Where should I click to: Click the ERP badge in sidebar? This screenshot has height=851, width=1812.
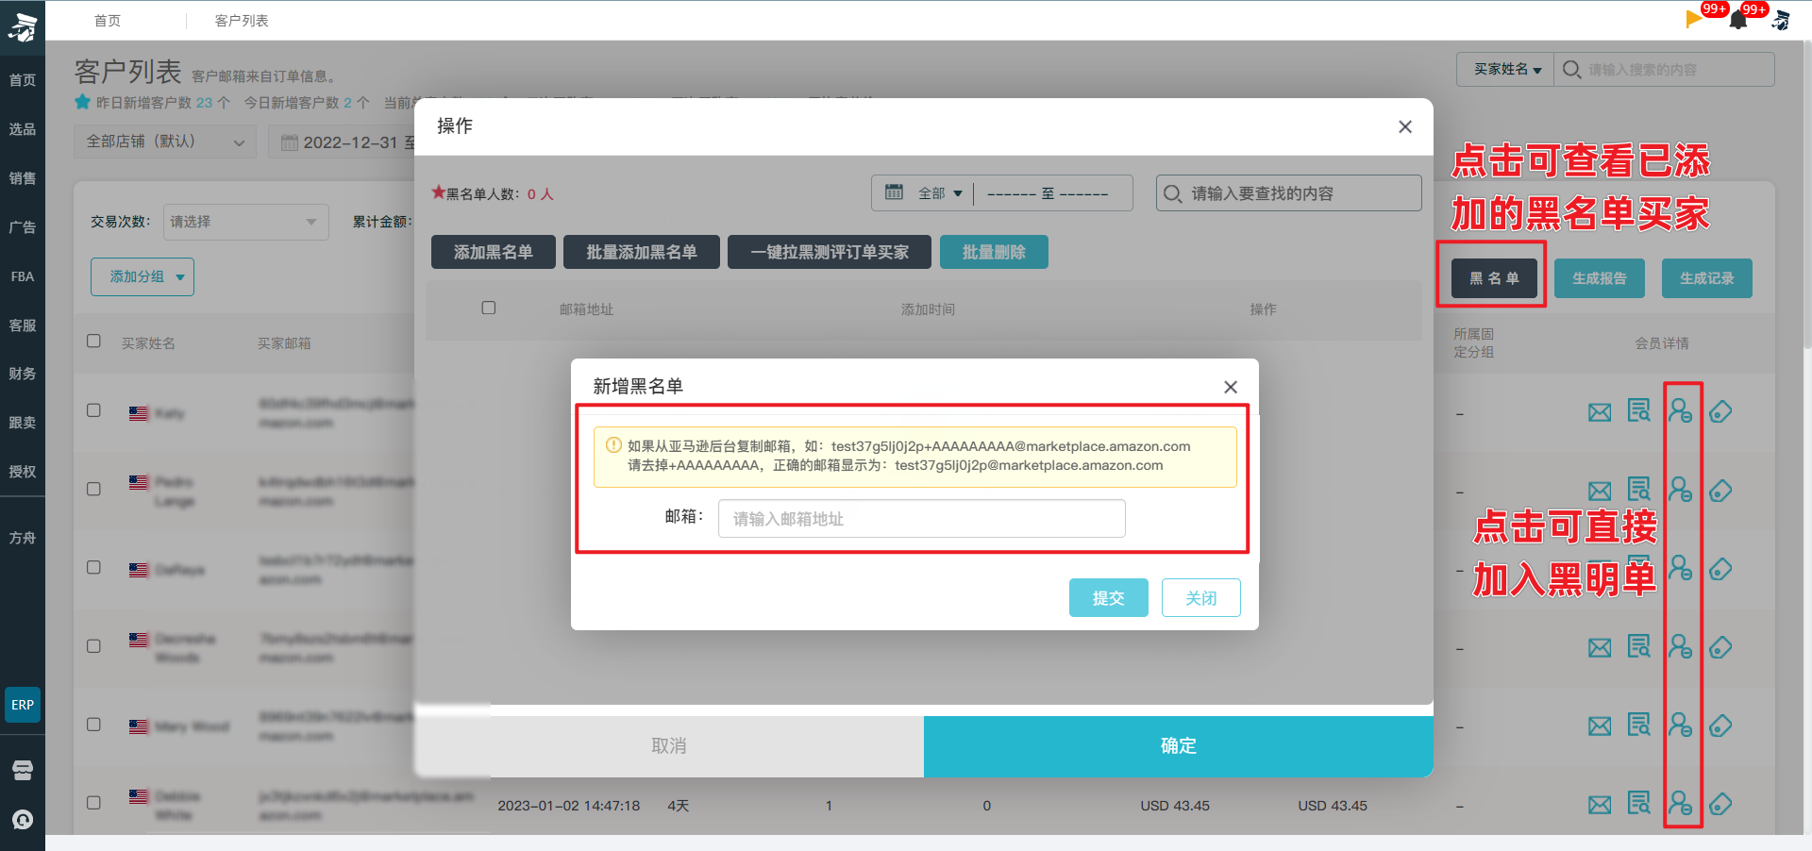23,705
